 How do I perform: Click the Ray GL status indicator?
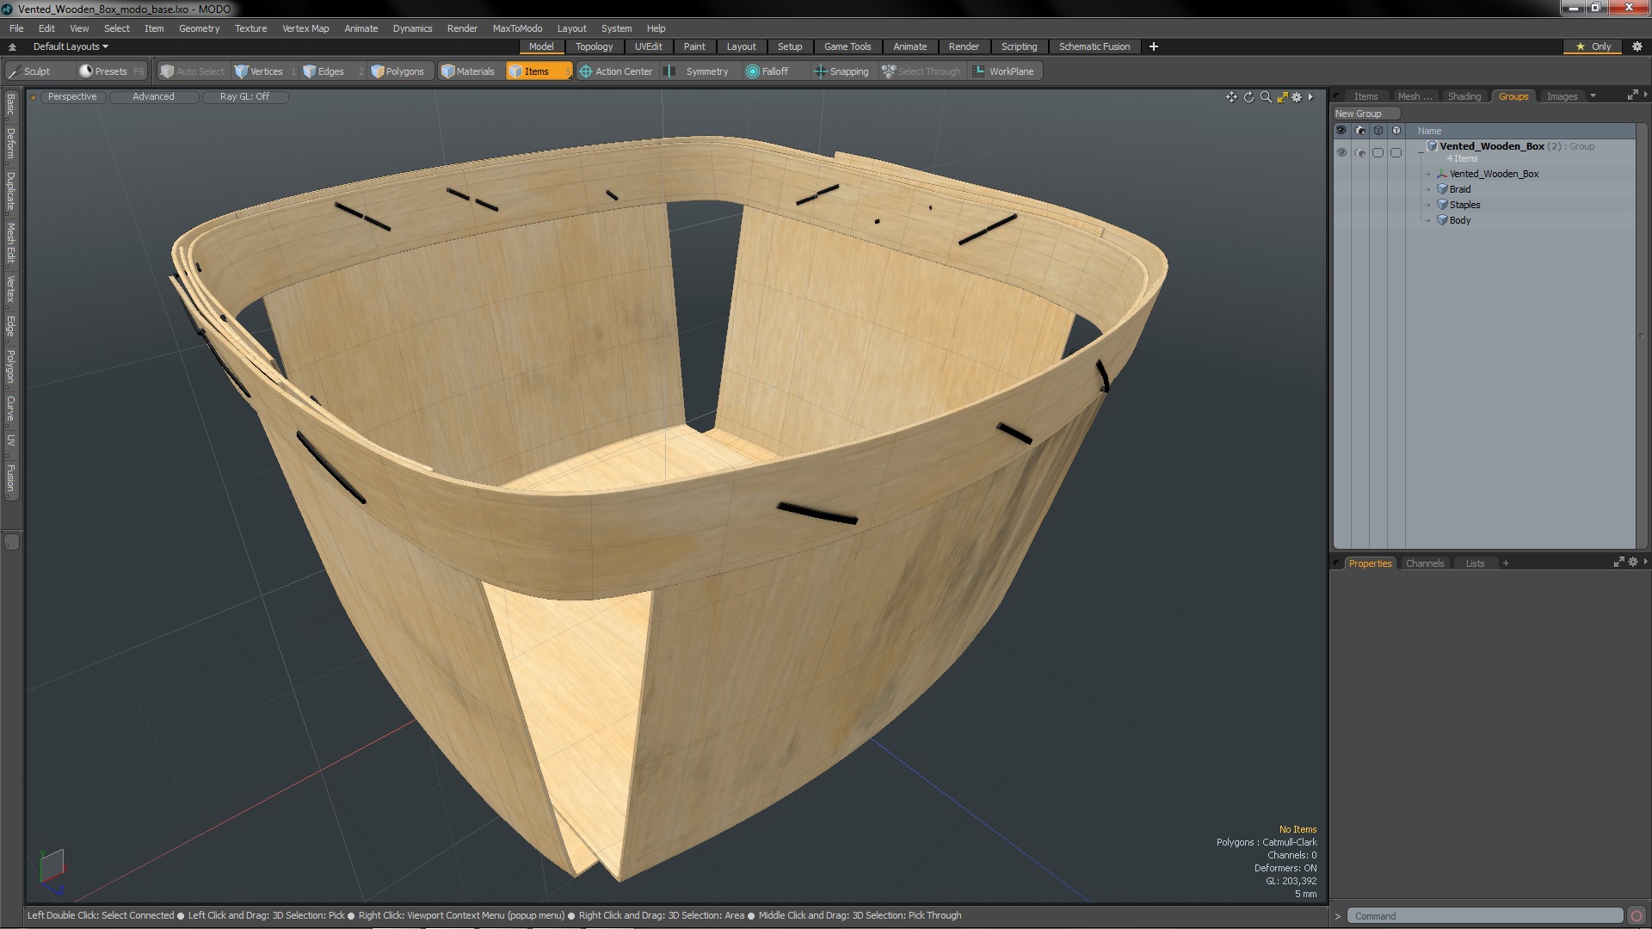coord(243,96)
